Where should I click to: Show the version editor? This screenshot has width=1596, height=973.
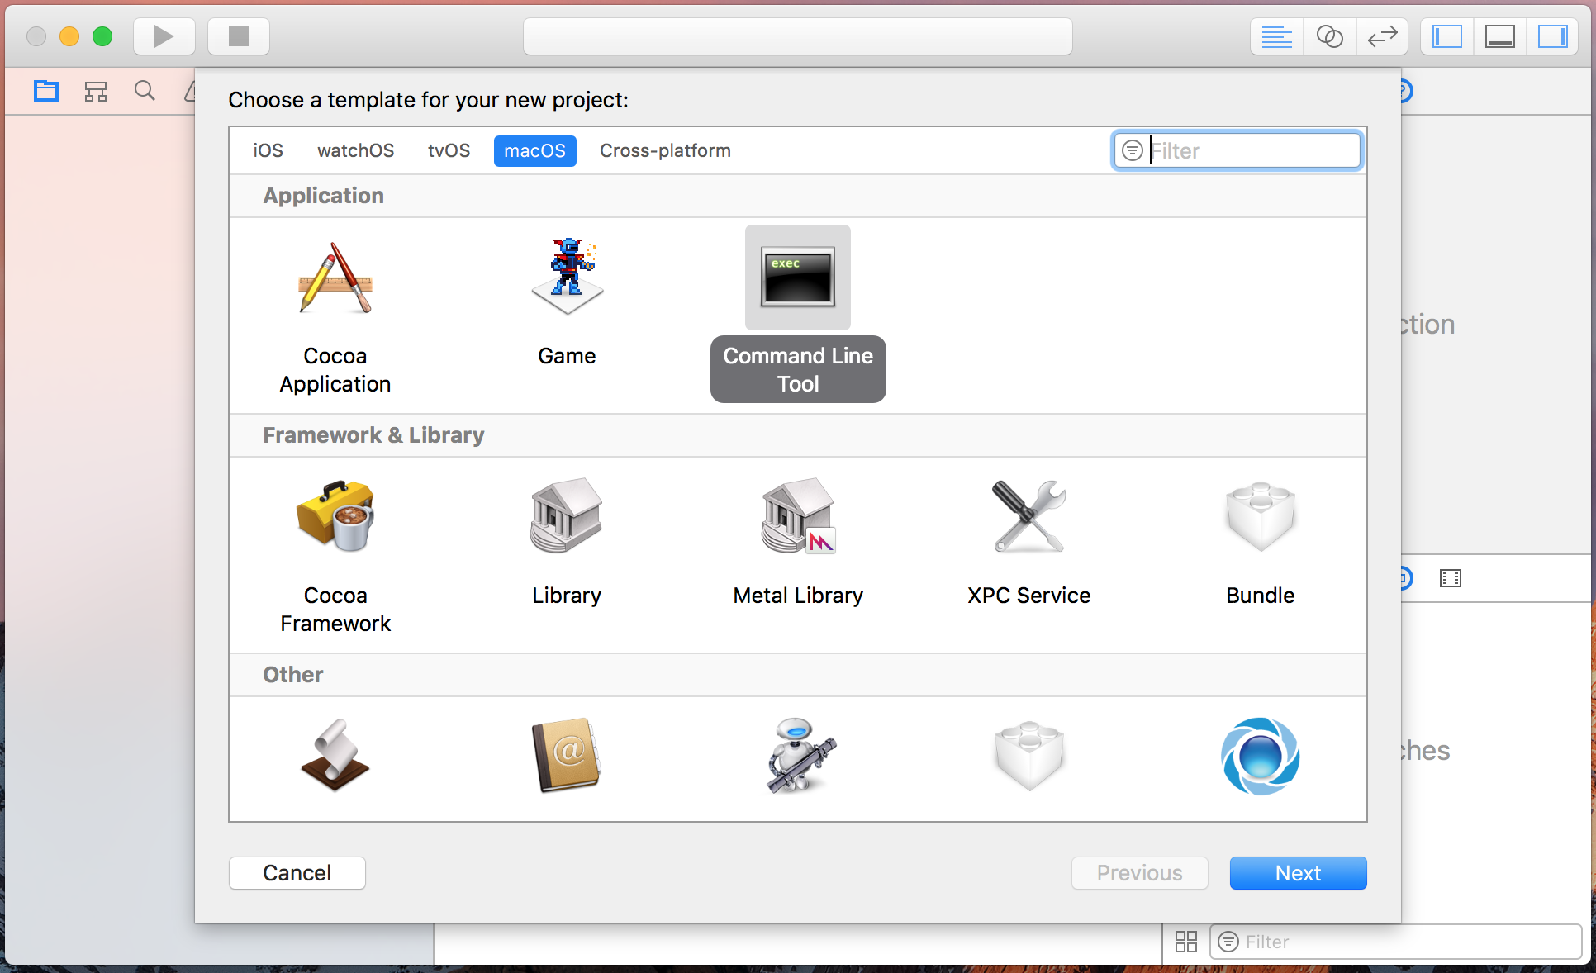1382,36
